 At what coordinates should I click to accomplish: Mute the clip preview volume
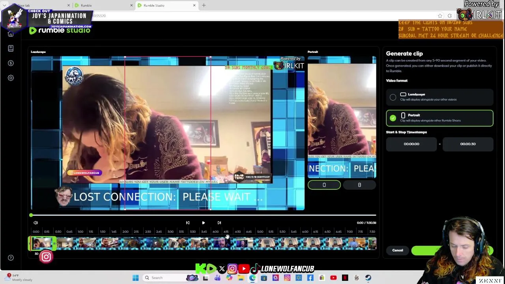(36, 222)
